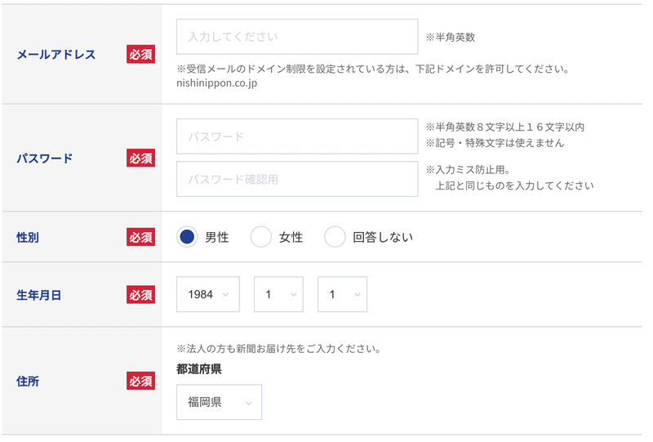Open the birth month dropdown

278,294
